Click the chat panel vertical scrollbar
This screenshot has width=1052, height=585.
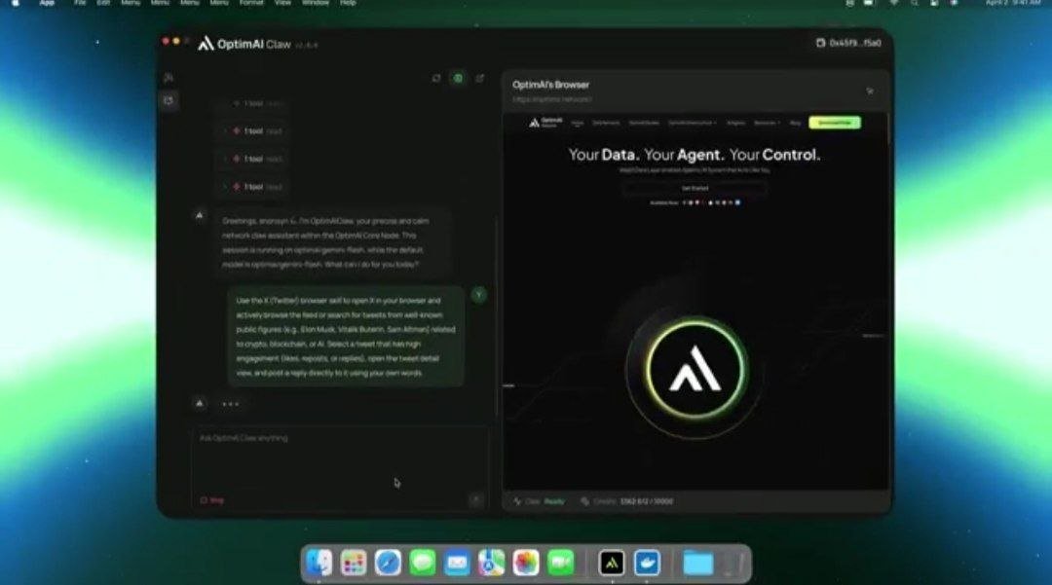[x=497, y=315]
